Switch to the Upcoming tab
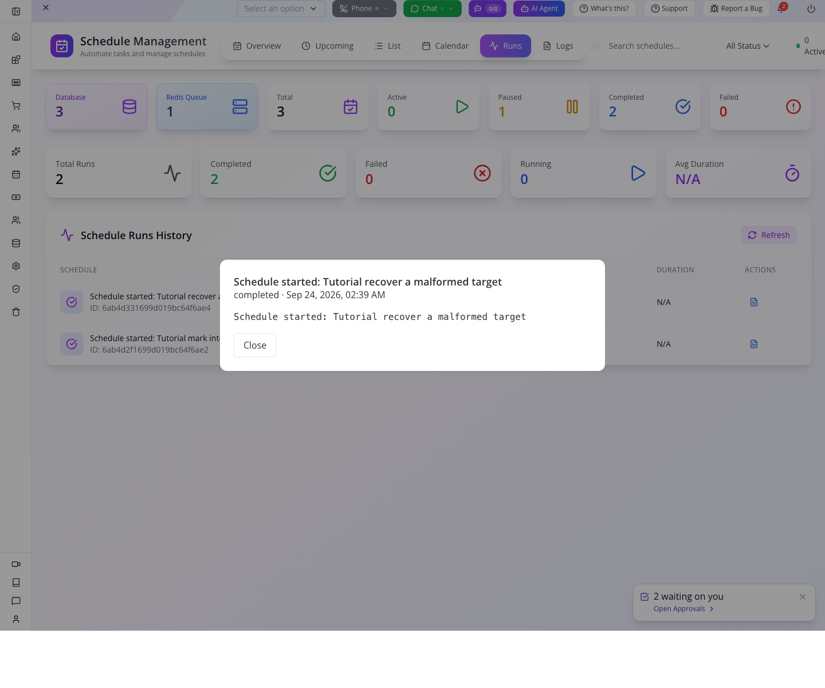 [x=328, y=46]
